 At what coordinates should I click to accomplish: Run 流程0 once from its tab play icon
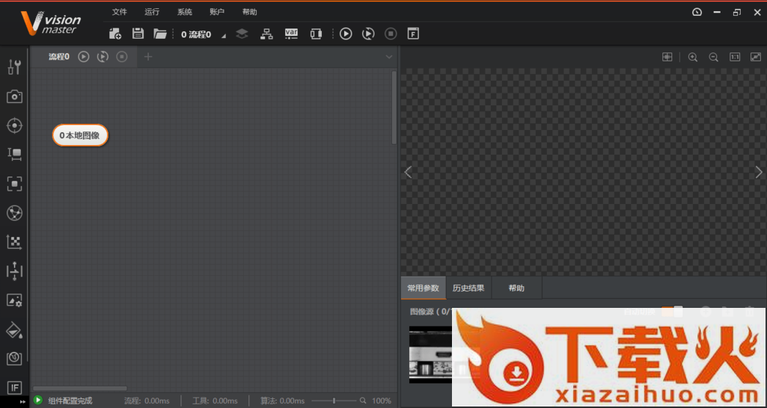(84, 57)
